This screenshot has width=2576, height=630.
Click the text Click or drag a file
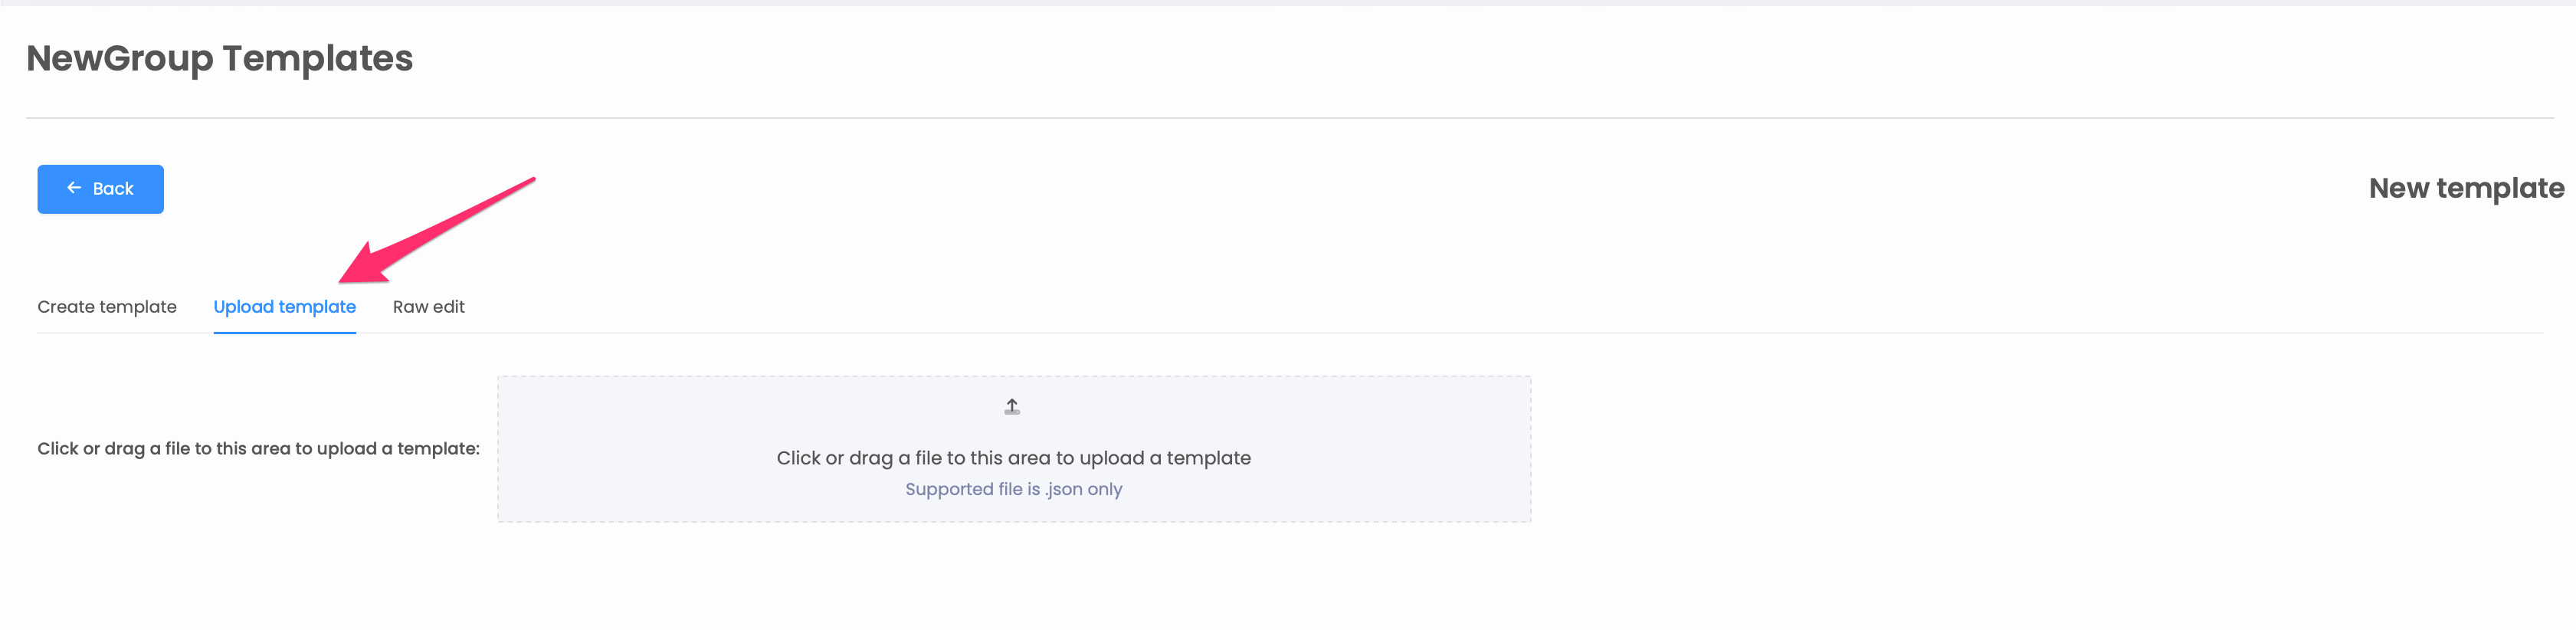click(1013, 457)
